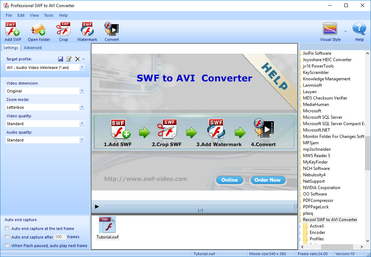Image resolution: width=371 pixels, height=257 pixels.
Task: Click 'Frame rate:24.00' in status bar
Action: 313,254
